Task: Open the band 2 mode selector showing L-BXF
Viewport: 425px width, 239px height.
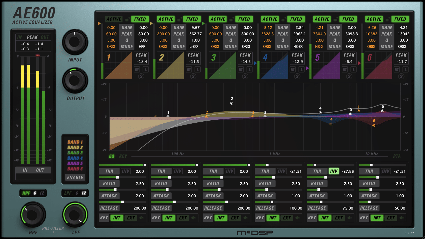Action: 194,47
